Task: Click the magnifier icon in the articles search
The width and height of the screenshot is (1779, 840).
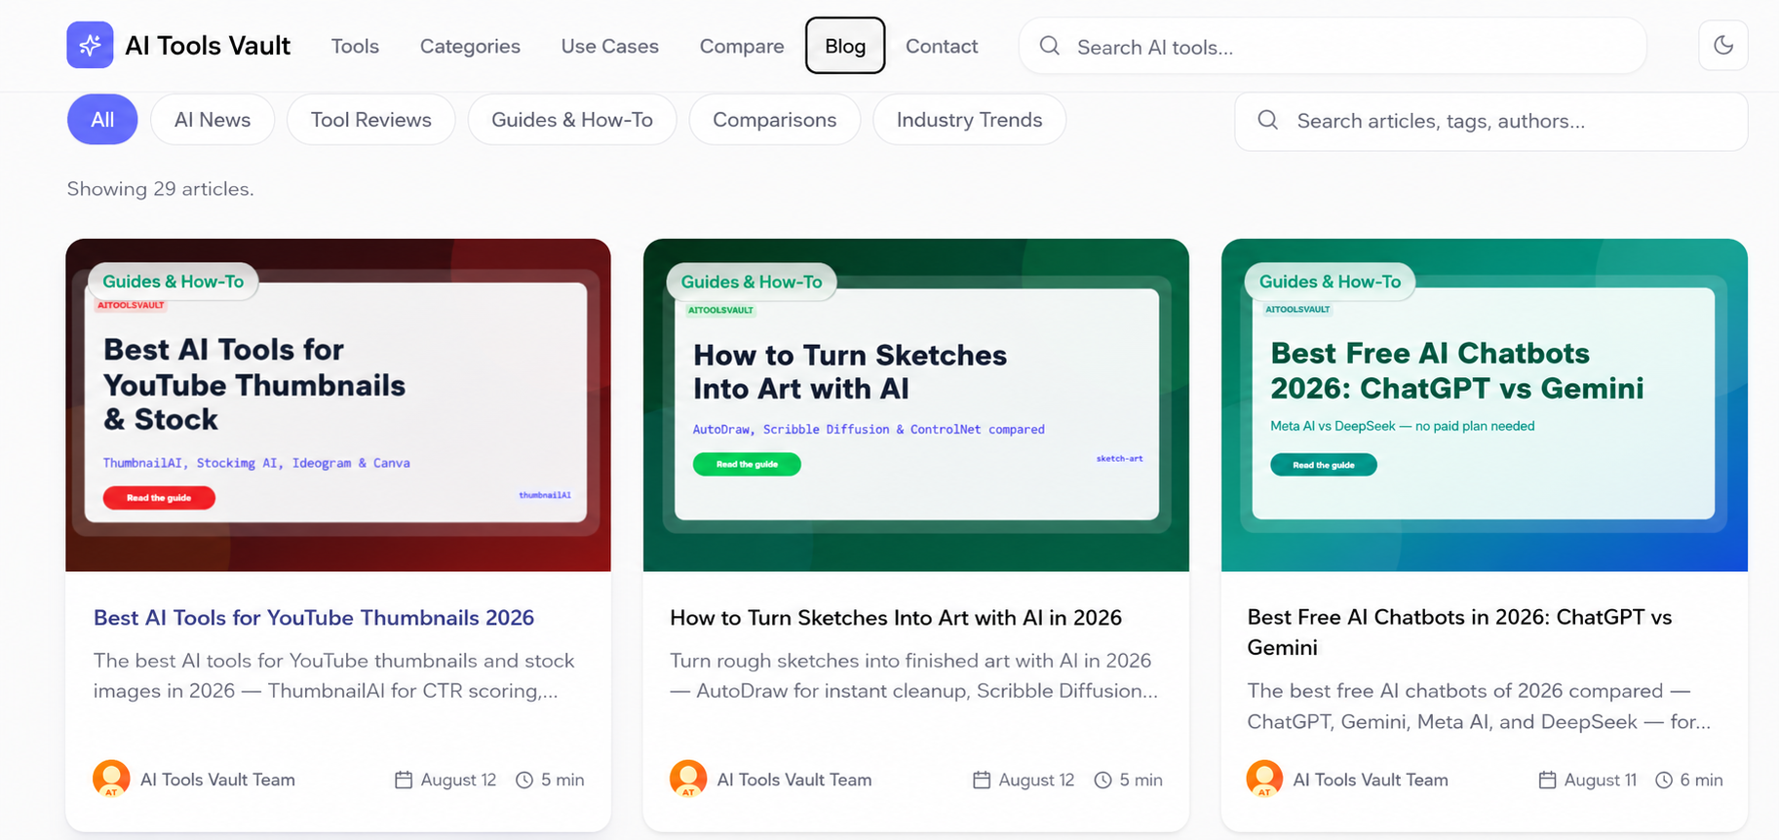Action: click(x=1267, y=120)
